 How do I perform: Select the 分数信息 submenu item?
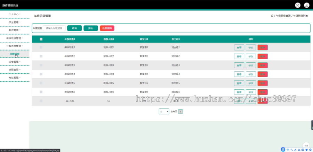[x=15, y=54]
